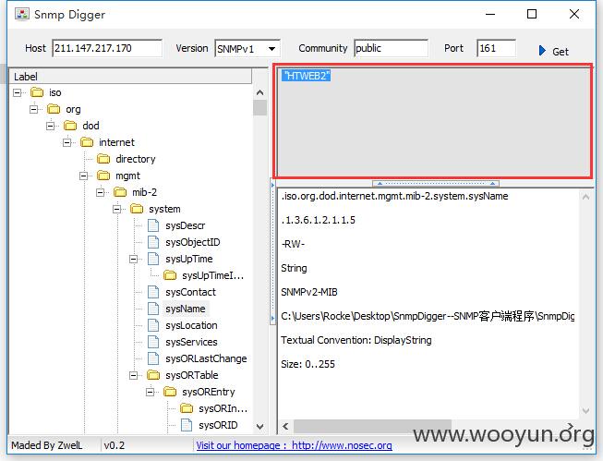Viewport: 603px width, 461px height.
Task: Collapse the internet tree node
Action: click(x=66, y=142)
